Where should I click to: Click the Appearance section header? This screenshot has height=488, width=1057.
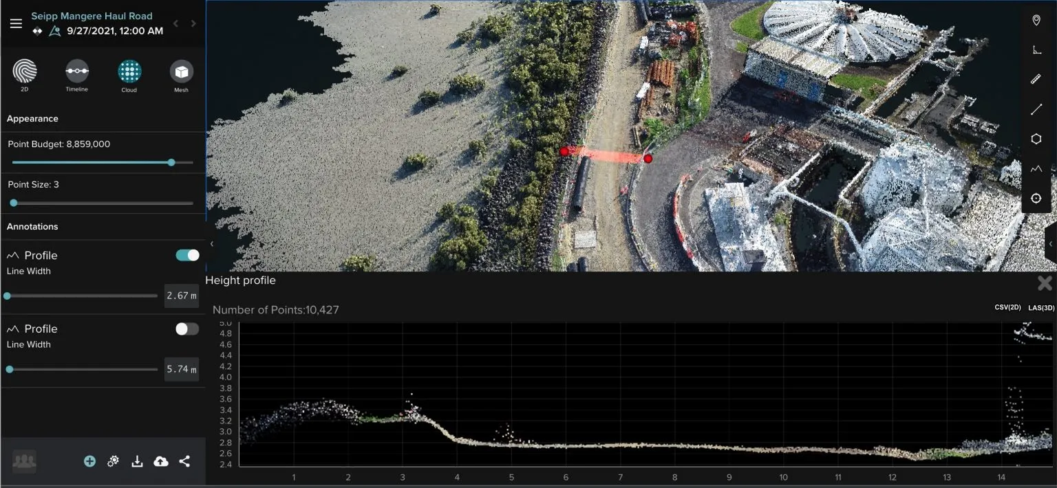coord(32,118)
